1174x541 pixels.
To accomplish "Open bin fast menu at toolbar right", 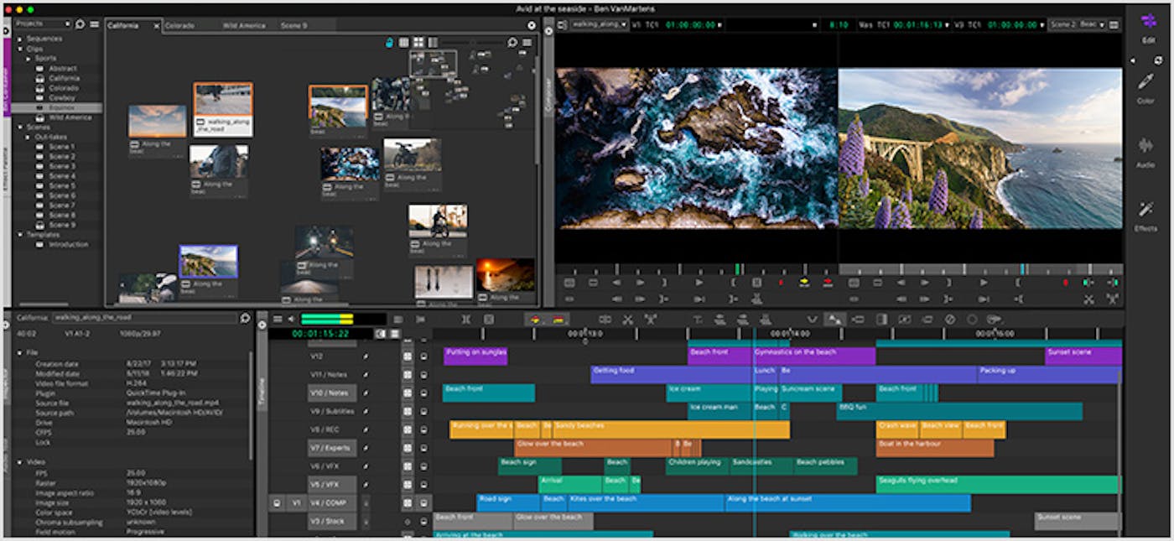I will [x=528, y=42].
